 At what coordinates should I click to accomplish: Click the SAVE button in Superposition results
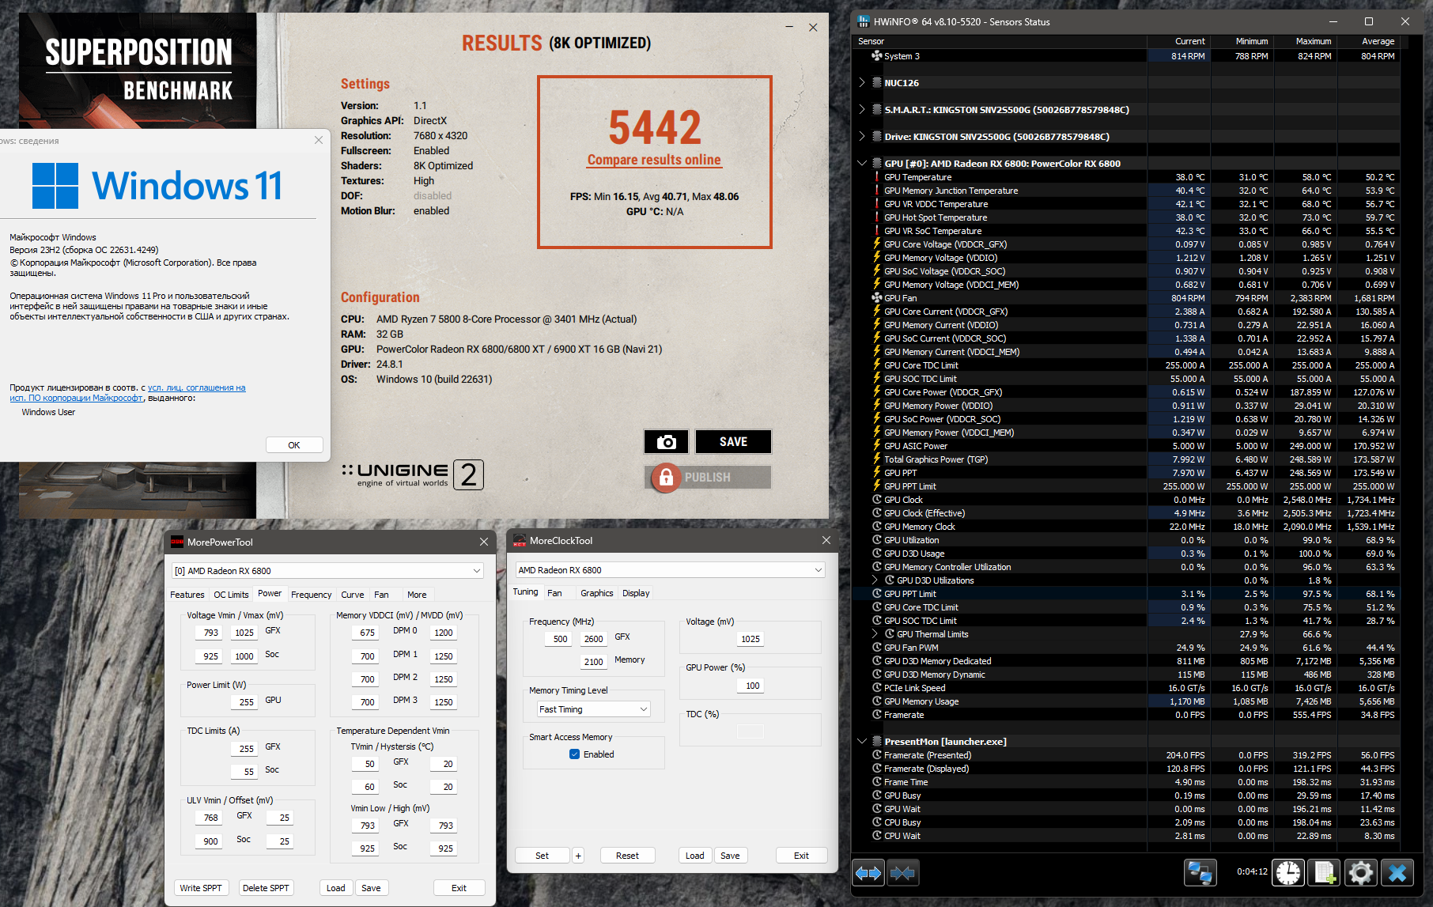pos(733,441)
